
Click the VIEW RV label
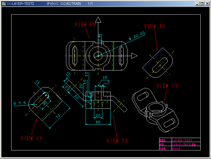[x=155, y=26]
